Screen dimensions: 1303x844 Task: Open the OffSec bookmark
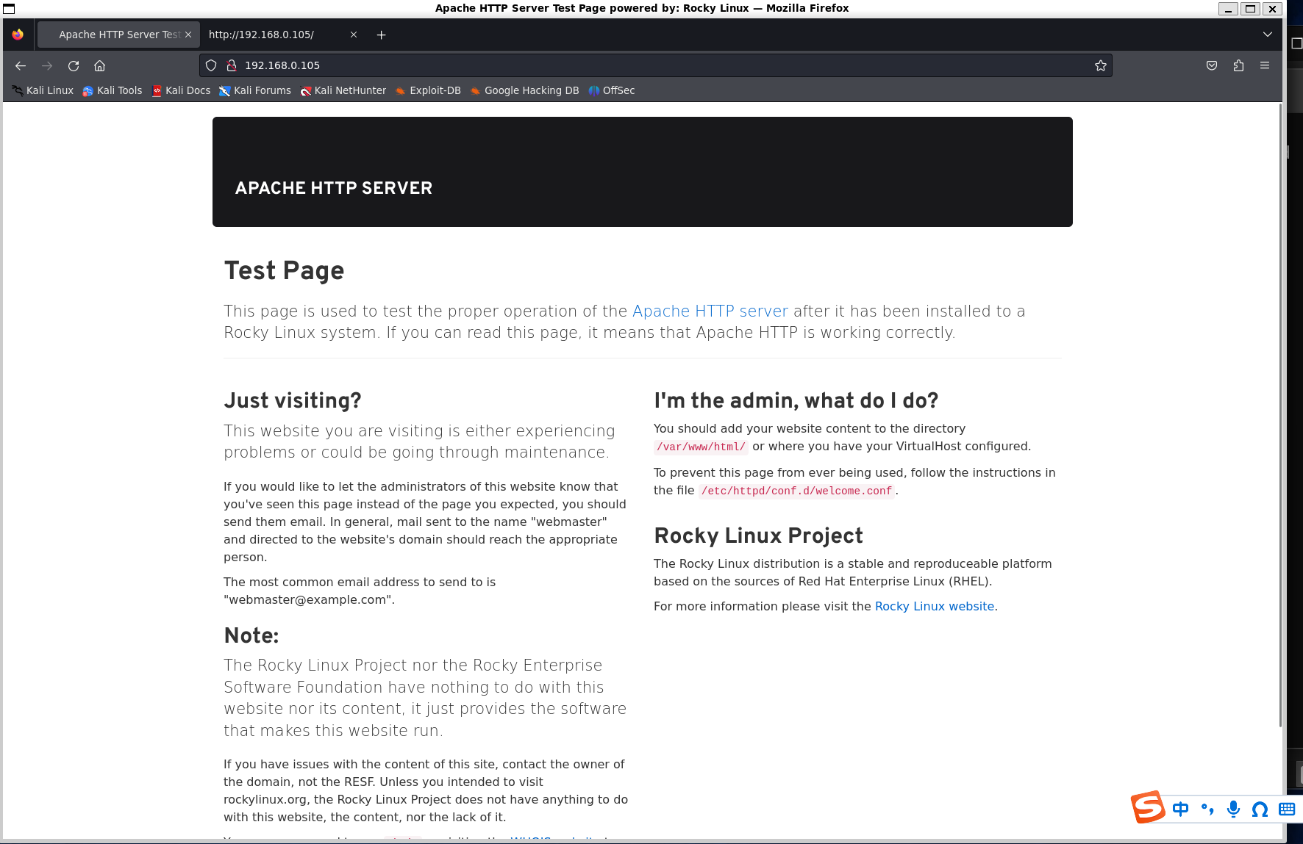(612, 90)
